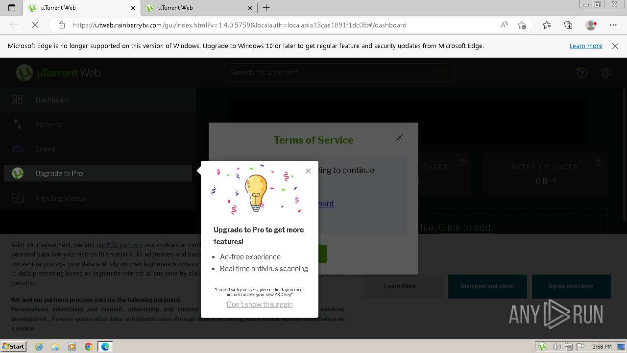Open Read aloud in address bar
This screenshot has width=627, height=353.
(x=504, y=25)
